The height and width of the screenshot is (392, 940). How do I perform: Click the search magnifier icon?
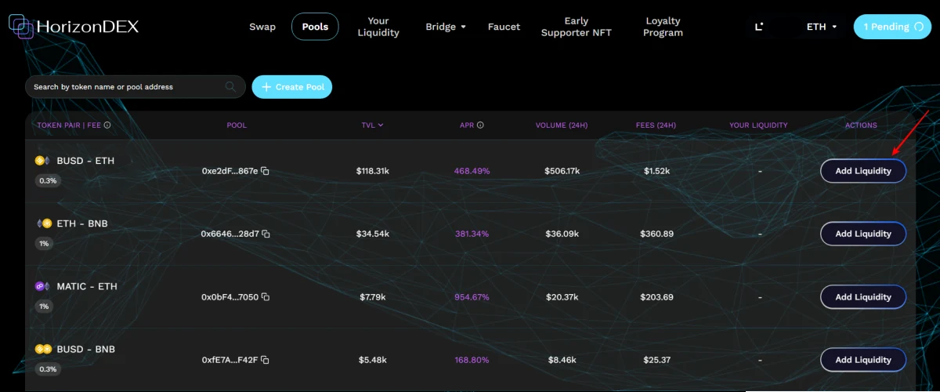230,87
